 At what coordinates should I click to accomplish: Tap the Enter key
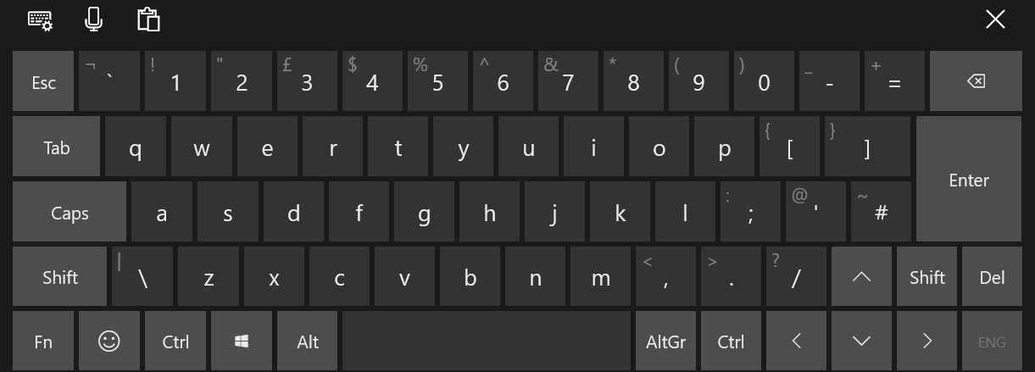(969, 179)
